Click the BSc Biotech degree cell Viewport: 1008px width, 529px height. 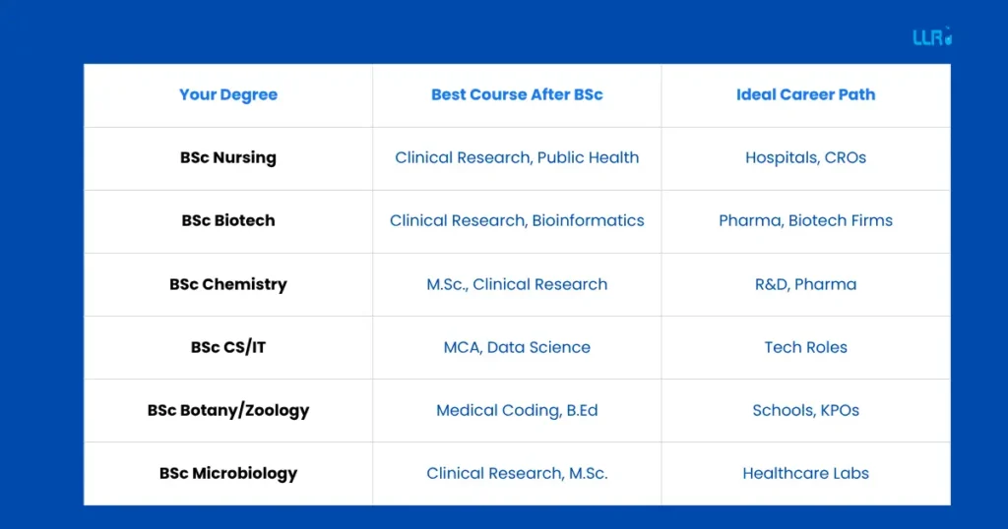click(228, 221)
